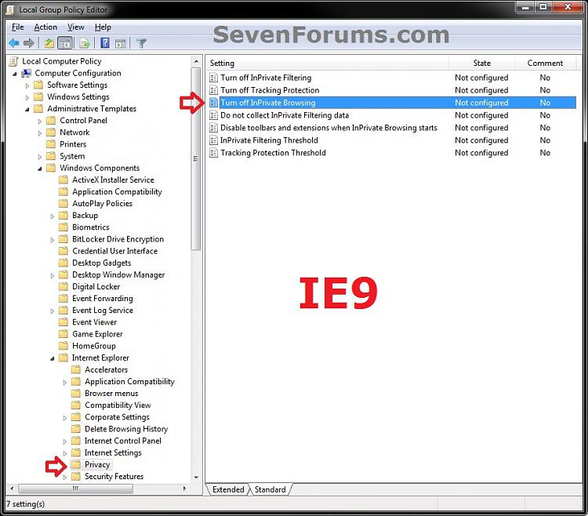The width and height of the screenshot is (588, 516).
Task: Collapse the Computer Configuration node
Action: [x=15, y=74]
